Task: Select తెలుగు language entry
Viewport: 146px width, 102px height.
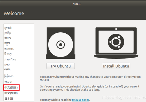Action: point(8,38)
